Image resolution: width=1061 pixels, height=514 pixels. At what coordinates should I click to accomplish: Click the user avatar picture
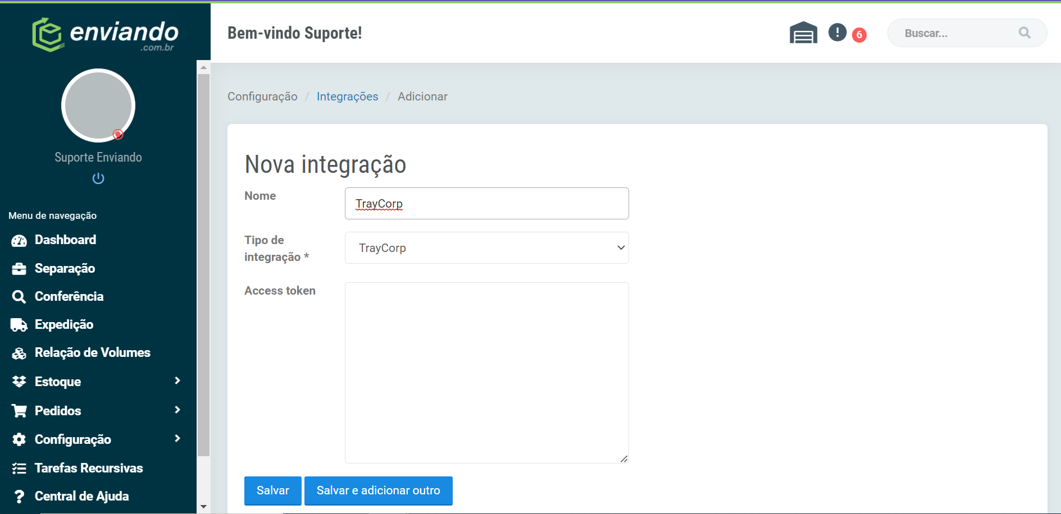click(98, 105)
